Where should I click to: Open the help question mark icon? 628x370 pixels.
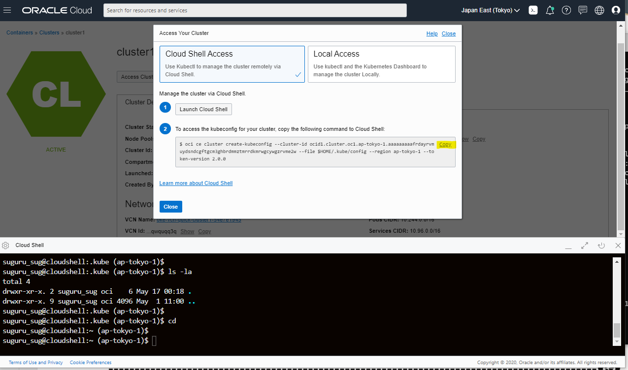click(566, 10)
